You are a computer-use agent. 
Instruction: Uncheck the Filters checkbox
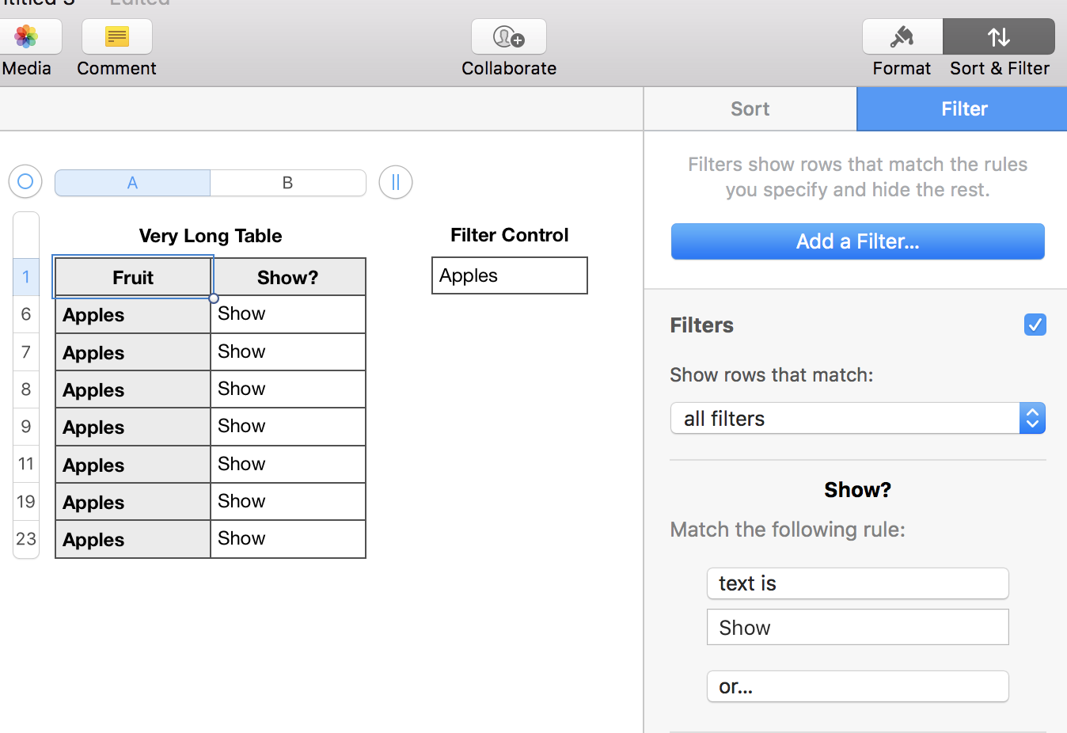(x=1035, y=325)
